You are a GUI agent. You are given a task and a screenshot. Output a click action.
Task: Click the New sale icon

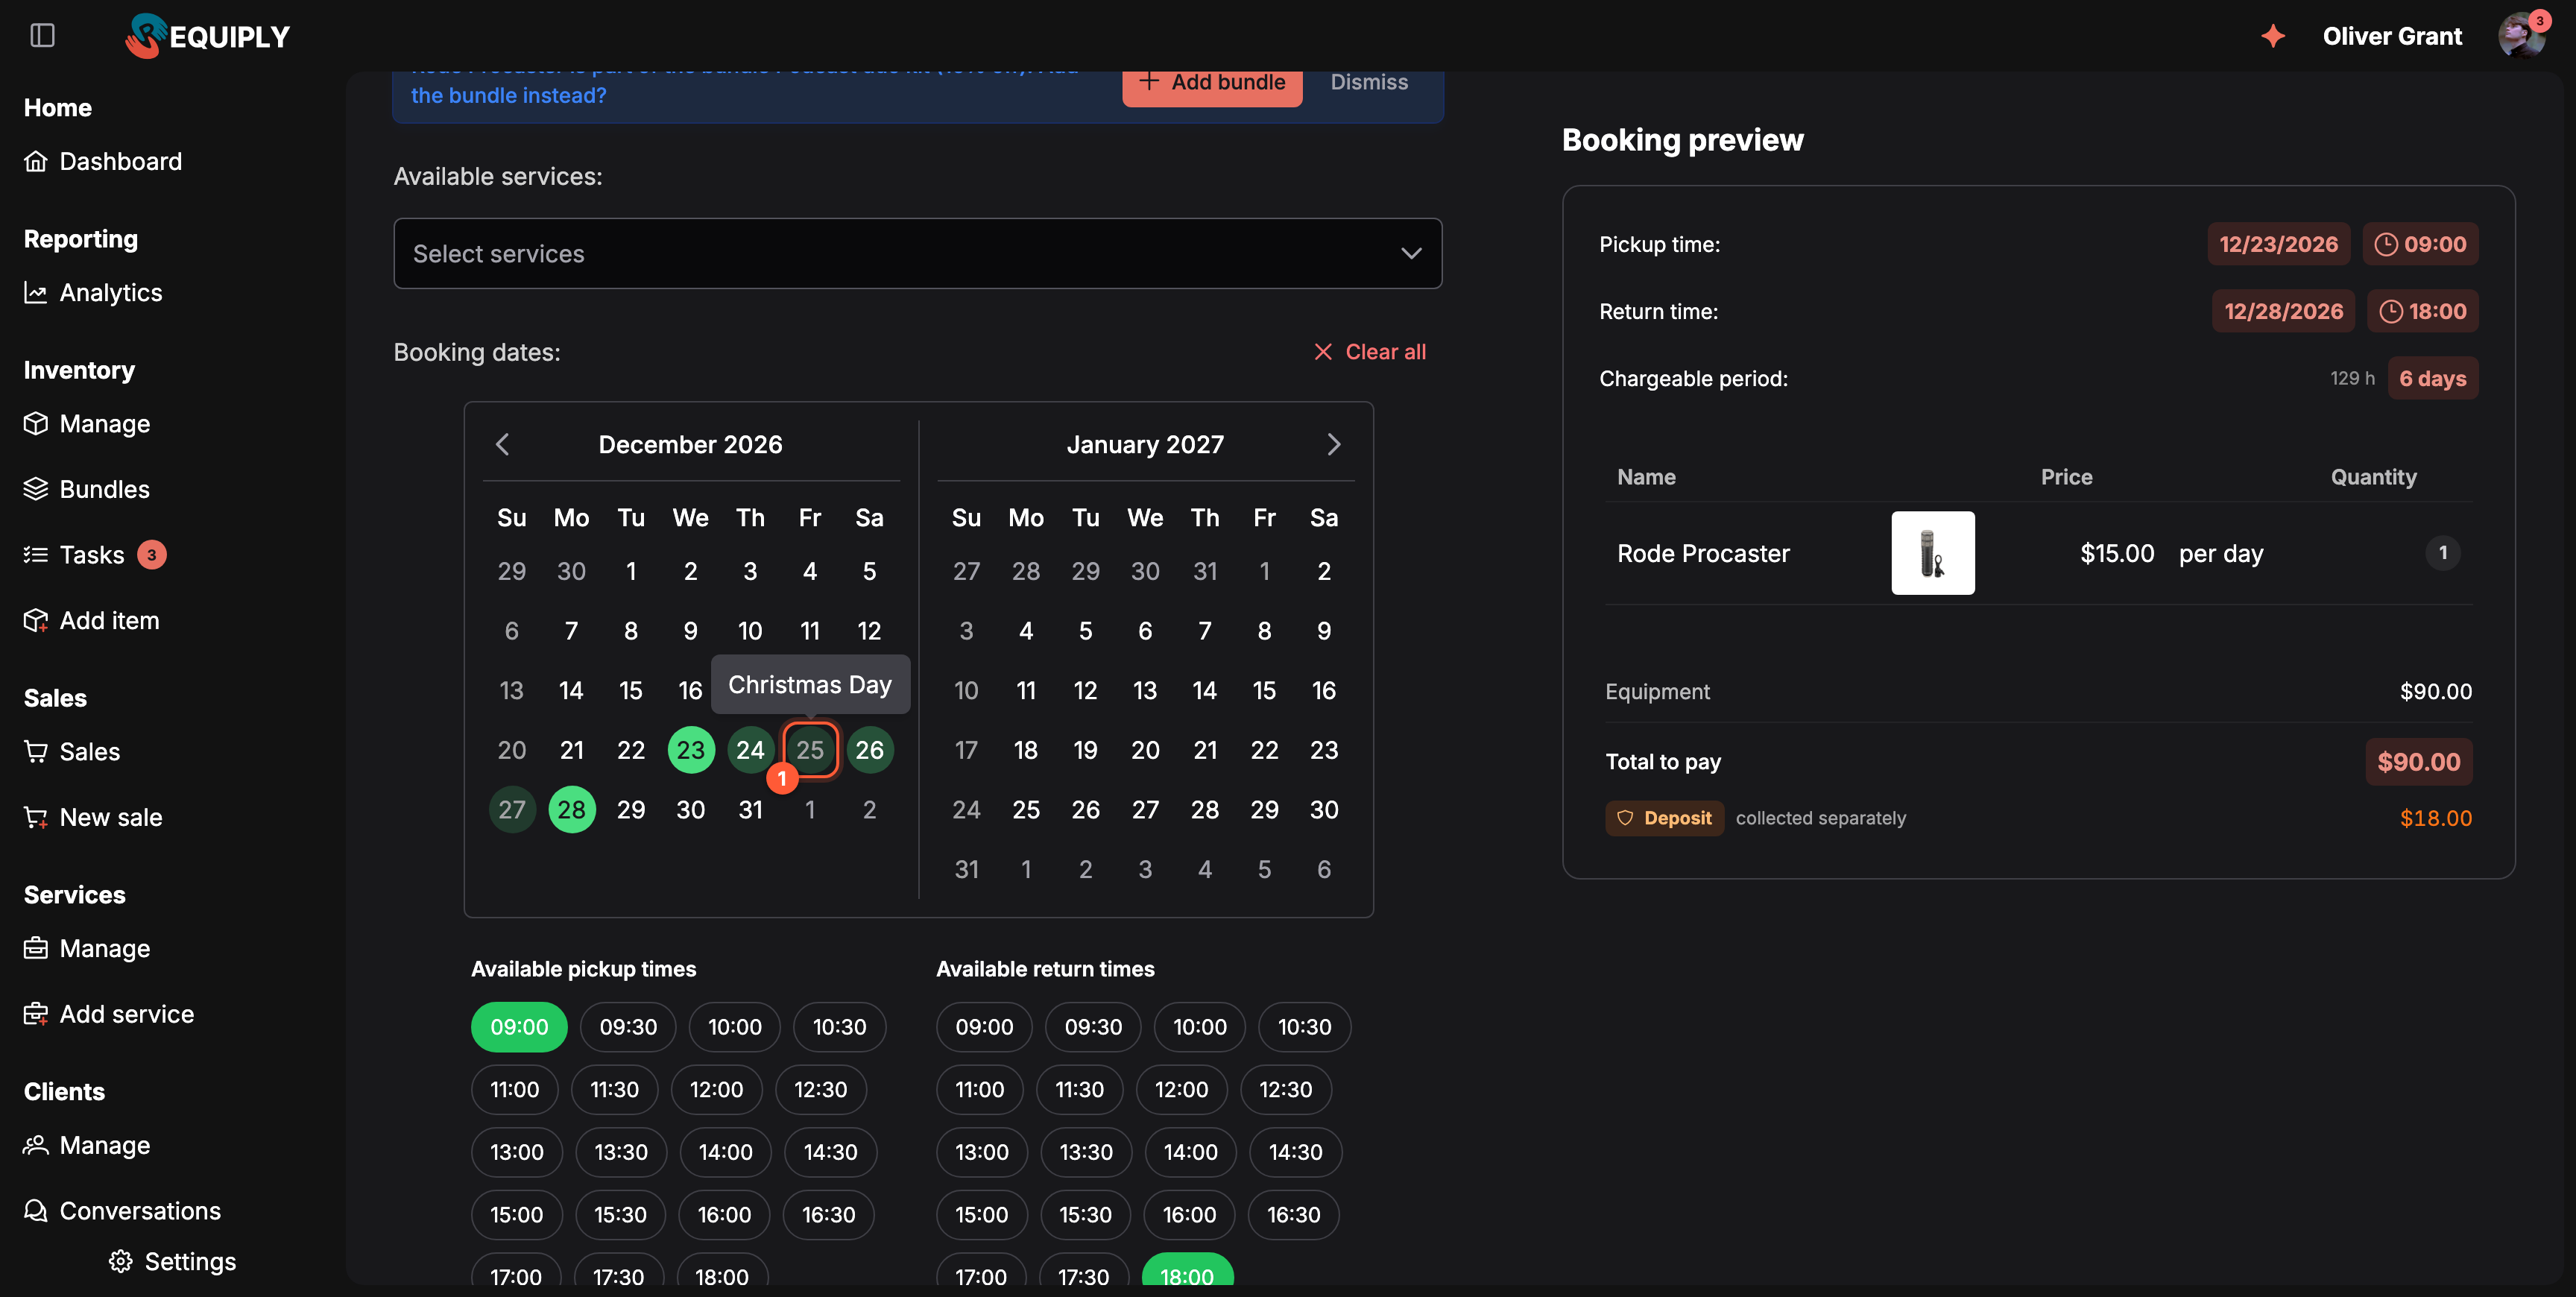[x=36, y=817]
